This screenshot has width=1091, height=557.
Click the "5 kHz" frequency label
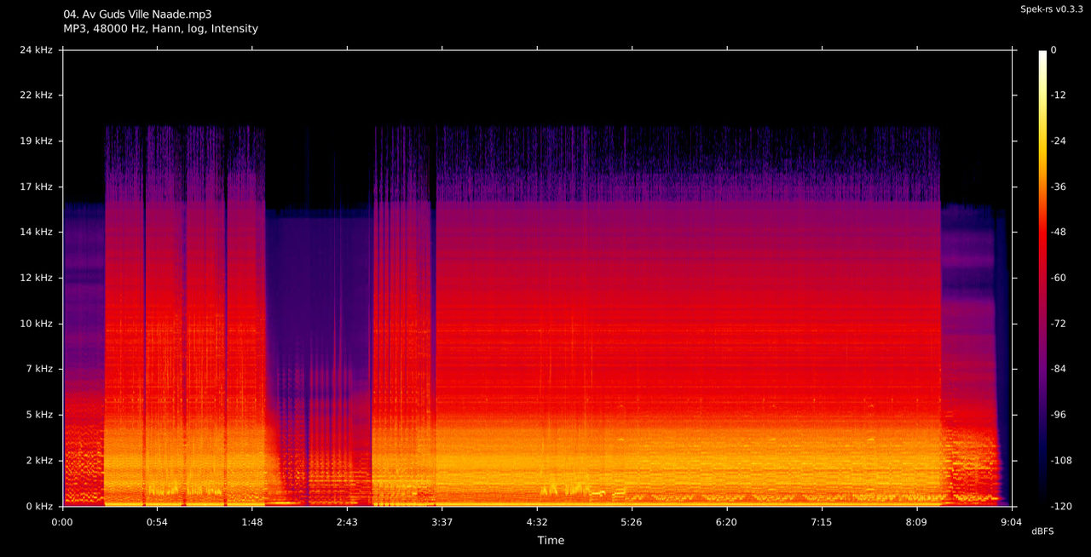point(39,415)
